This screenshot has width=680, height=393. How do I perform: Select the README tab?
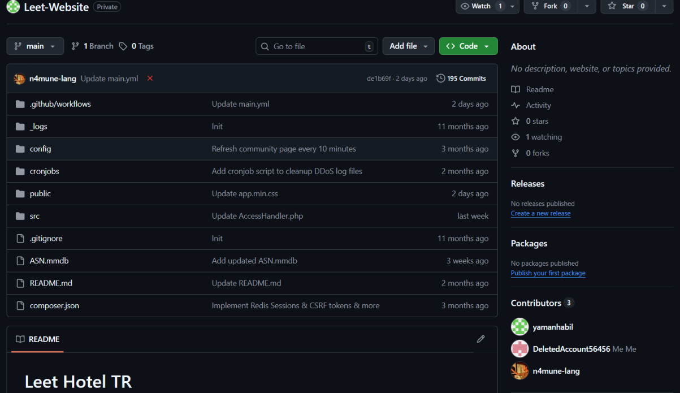click(x=37, y=339)
